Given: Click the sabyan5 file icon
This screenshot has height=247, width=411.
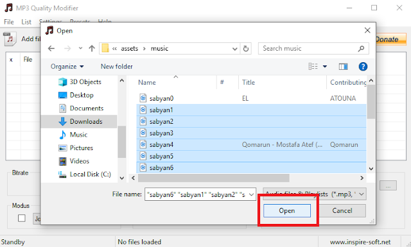Looking at the screenshot, I should (143, 156).
